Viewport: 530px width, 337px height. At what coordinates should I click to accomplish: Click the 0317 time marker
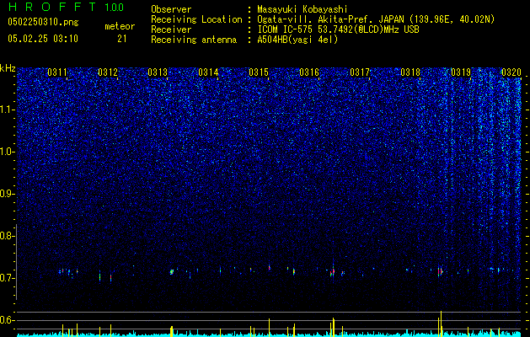[360, 72]
